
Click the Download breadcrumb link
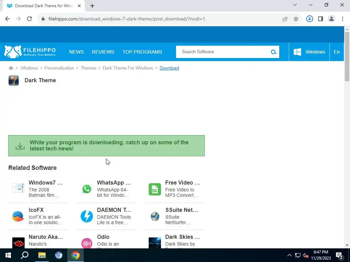(x=169, y=68)
